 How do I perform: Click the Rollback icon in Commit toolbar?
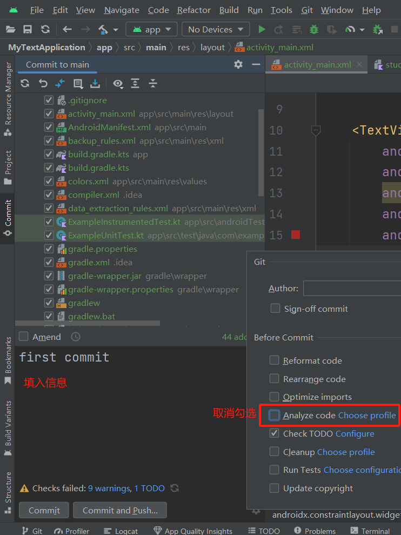tap(43, 83)
